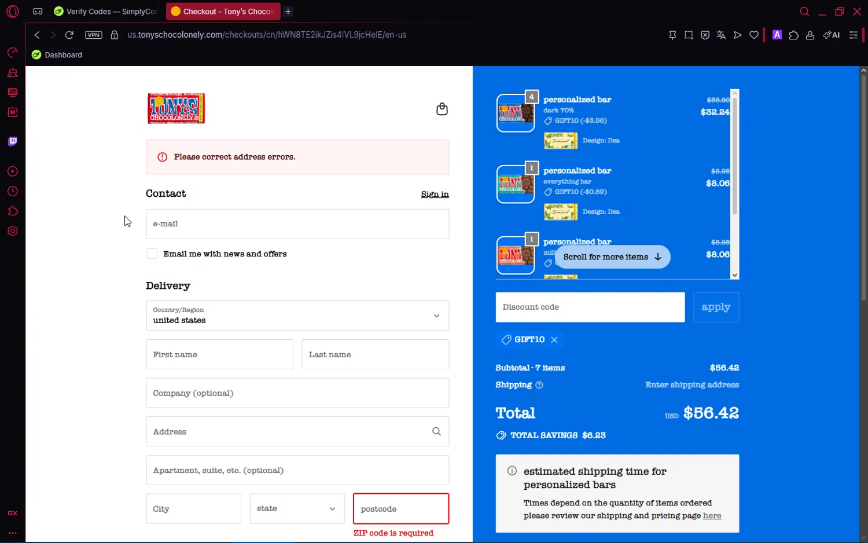Click the shipping help question icon
The image size is (868, 543).
[x=539, y=385]
